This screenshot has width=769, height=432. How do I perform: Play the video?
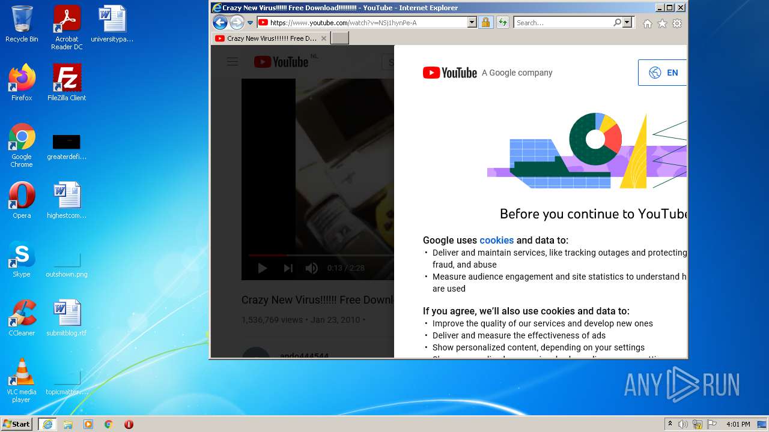click(x=263, y=268)
